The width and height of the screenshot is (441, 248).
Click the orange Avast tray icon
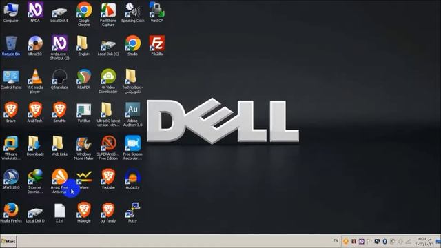(346, 242)
